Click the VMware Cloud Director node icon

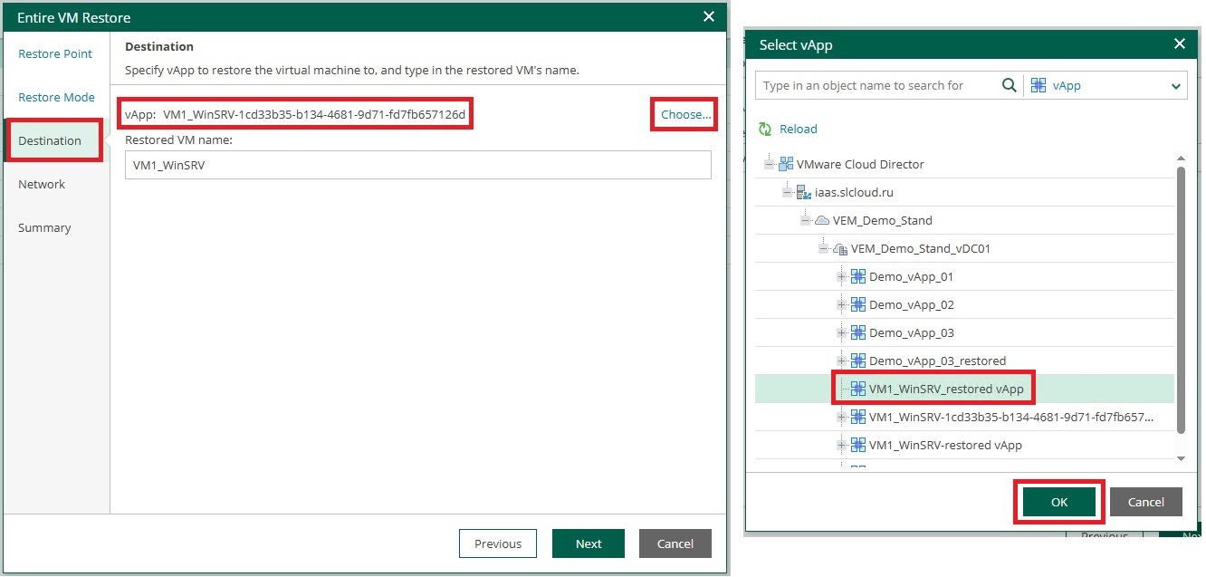[x=786, y=164]
